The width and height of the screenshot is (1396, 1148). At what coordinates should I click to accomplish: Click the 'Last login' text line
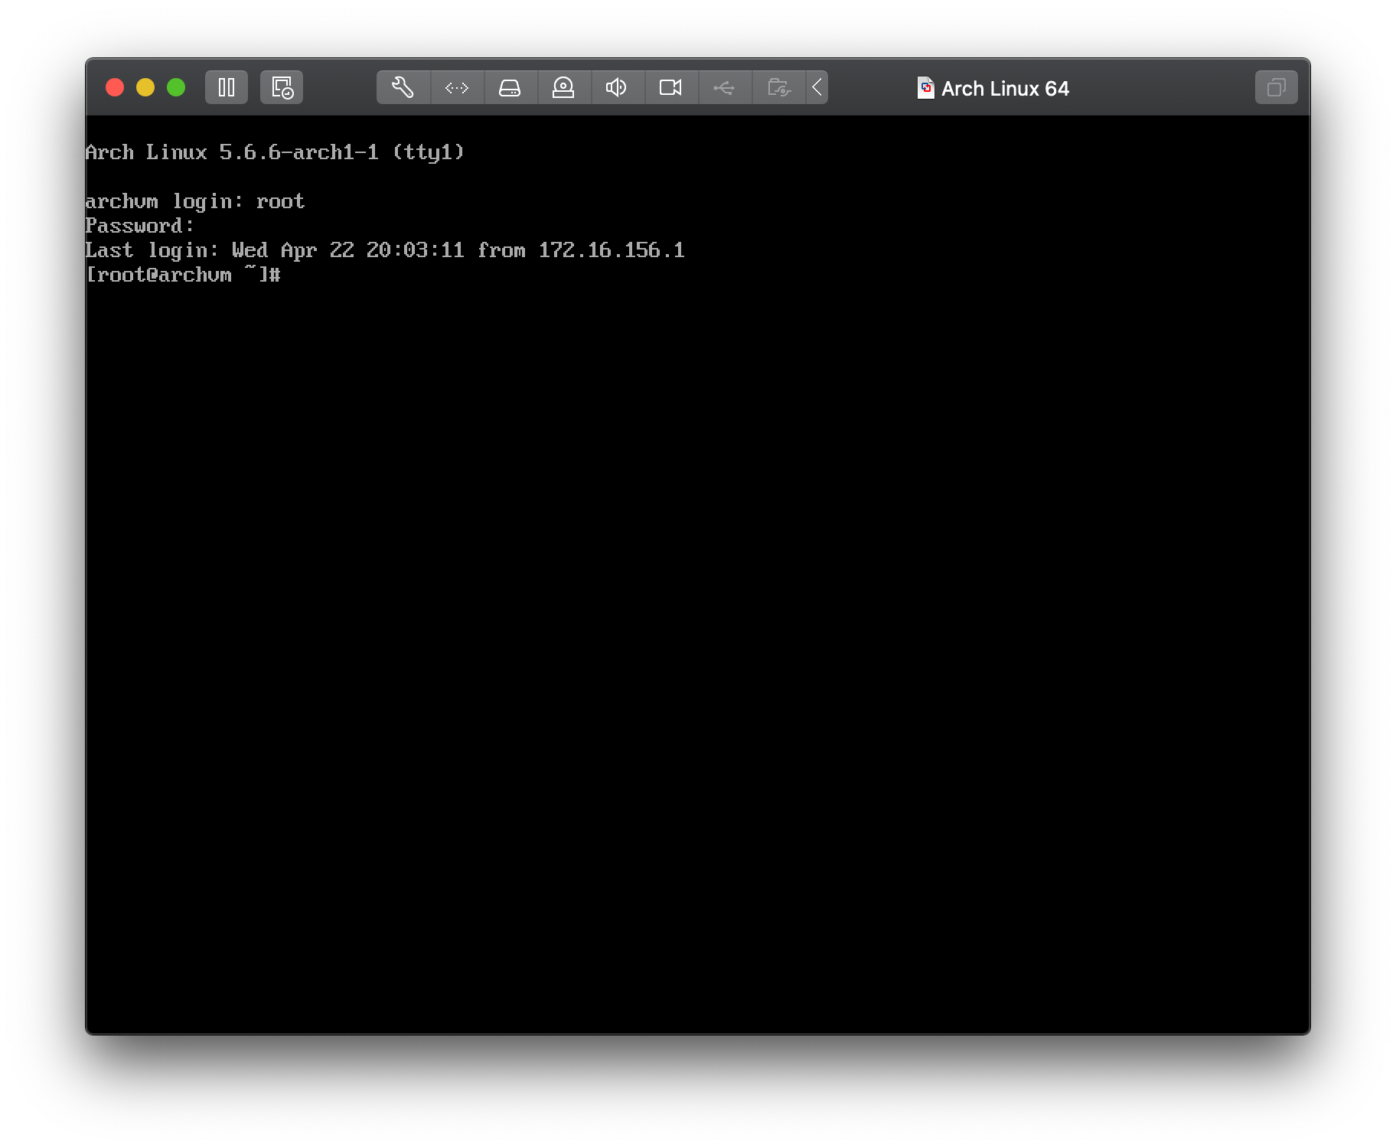pos(385,250)
